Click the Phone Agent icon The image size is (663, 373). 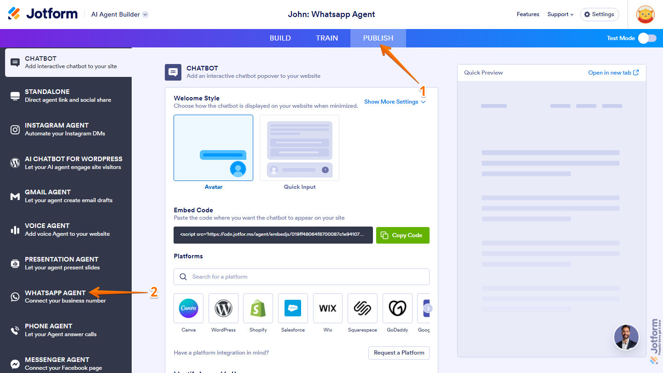[x=15, y=330]
